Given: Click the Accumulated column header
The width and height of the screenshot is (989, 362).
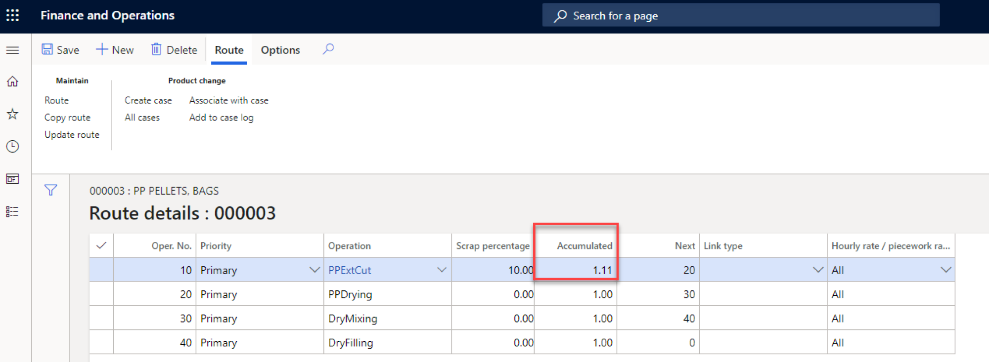Looking at the screenshot, I should click(576, 245).
